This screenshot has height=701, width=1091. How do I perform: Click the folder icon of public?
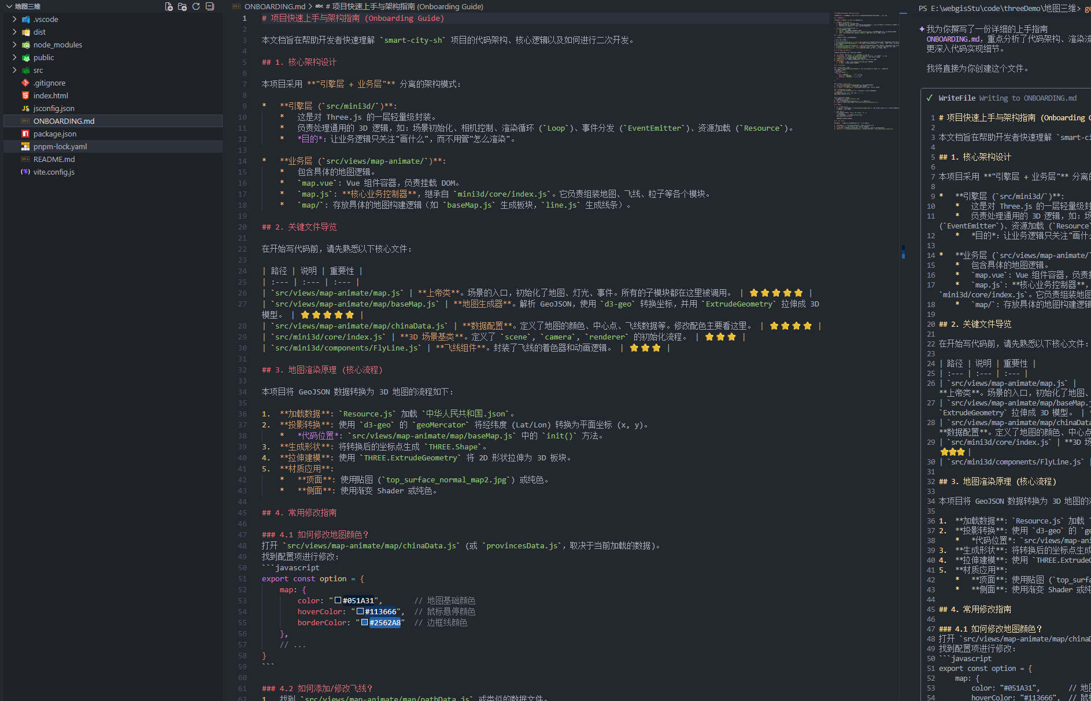25,57
